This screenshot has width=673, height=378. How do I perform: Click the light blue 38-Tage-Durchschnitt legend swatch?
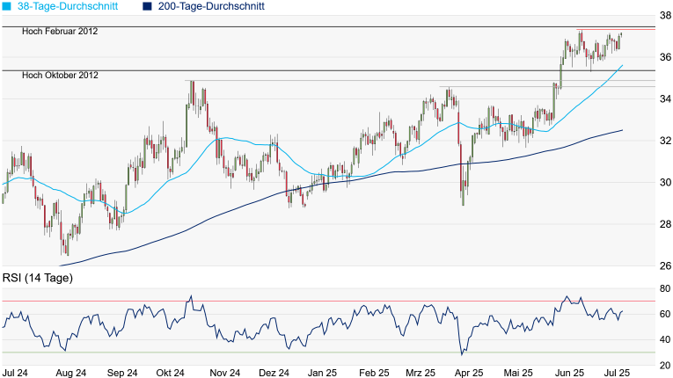[x=6, y=6]
